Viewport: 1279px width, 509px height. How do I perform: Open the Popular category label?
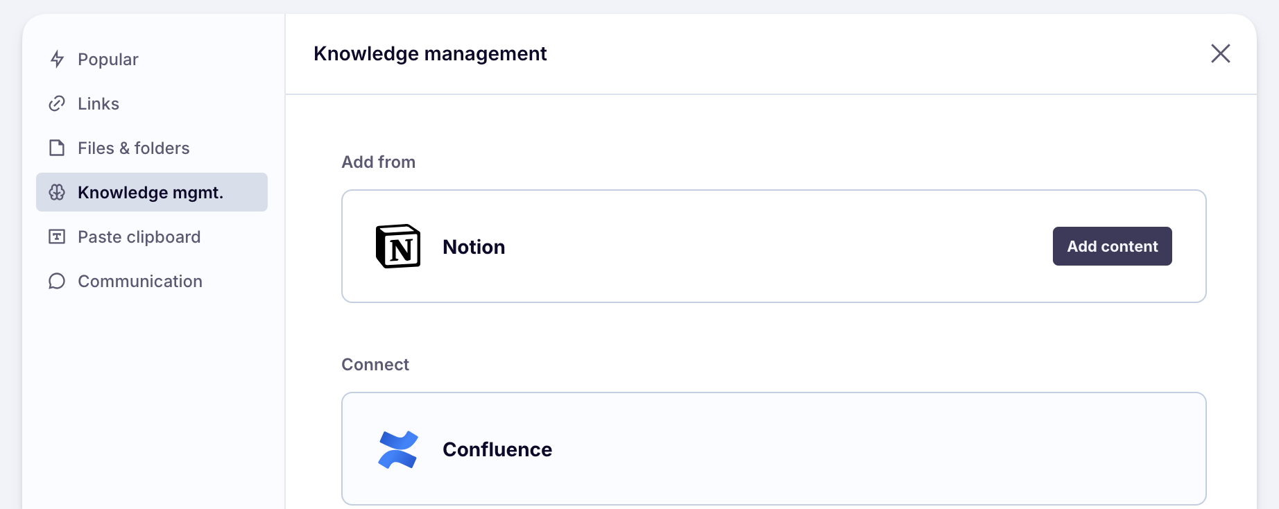pos(108,60)
